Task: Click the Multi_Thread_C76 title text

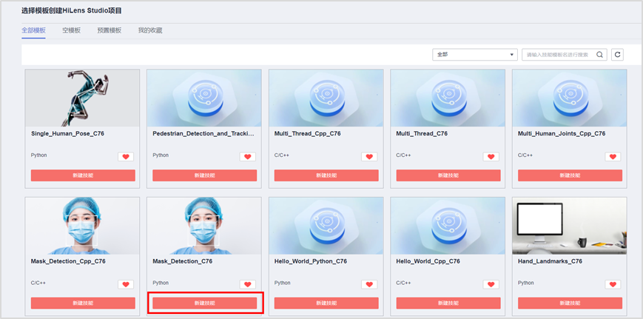Action: 422,134
